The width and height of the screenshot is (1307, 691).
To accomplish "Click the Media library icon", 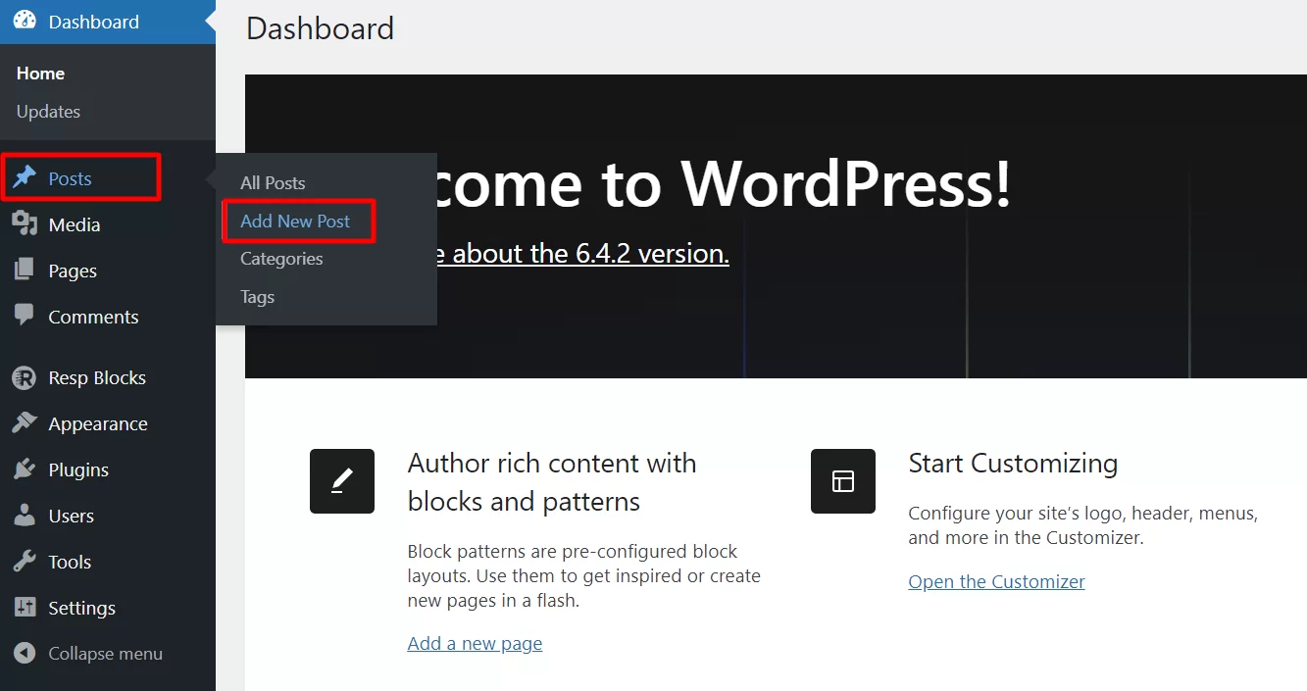I will (24, 224).
